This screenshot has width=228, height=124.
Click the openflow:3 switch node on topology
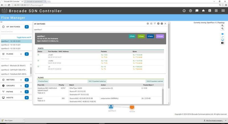point(111,107)
